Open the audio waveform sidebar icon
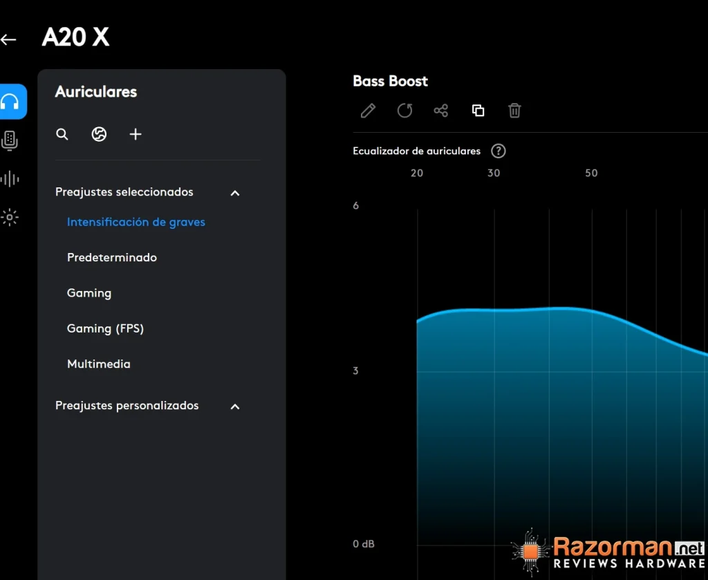The width and height of the screenshot is (708, 580). (x=10, y=179)
